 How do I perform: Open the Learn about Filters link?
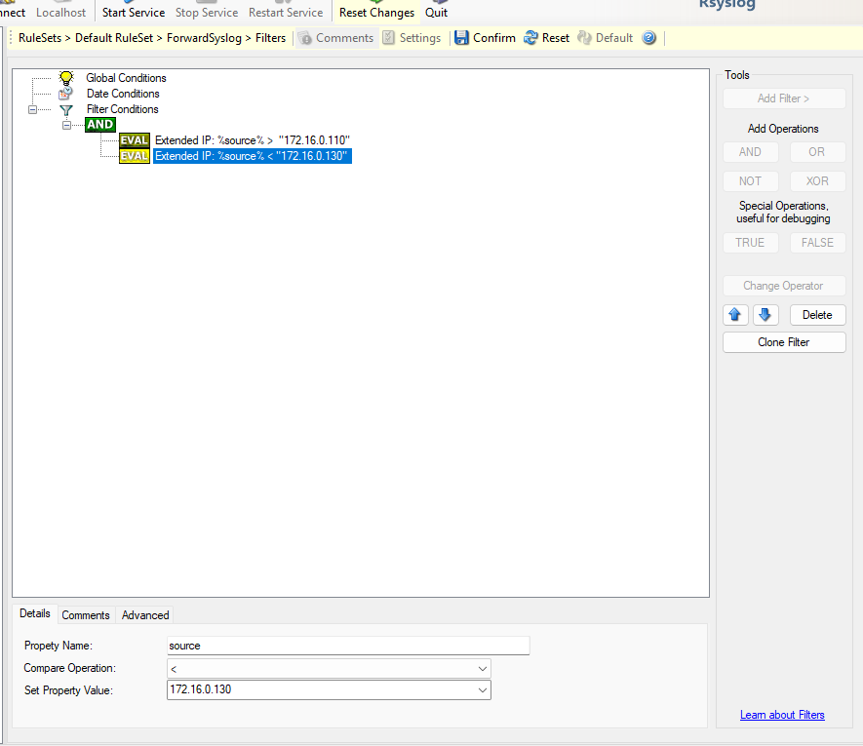tap(782, 715)
